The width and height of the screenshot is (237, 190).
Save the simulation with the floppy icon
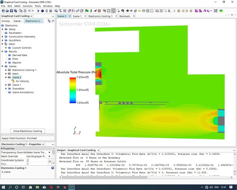click(11, 11)
